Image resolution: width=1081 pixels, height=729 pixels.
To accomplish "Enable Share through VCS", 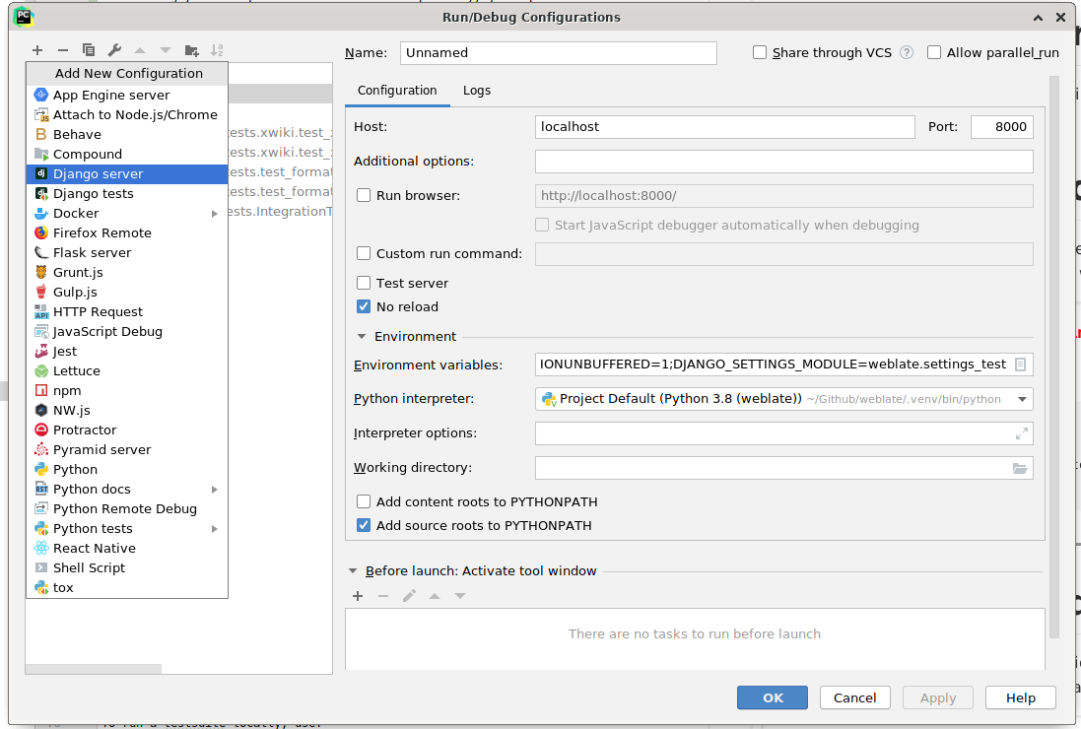I will [759, 52].
